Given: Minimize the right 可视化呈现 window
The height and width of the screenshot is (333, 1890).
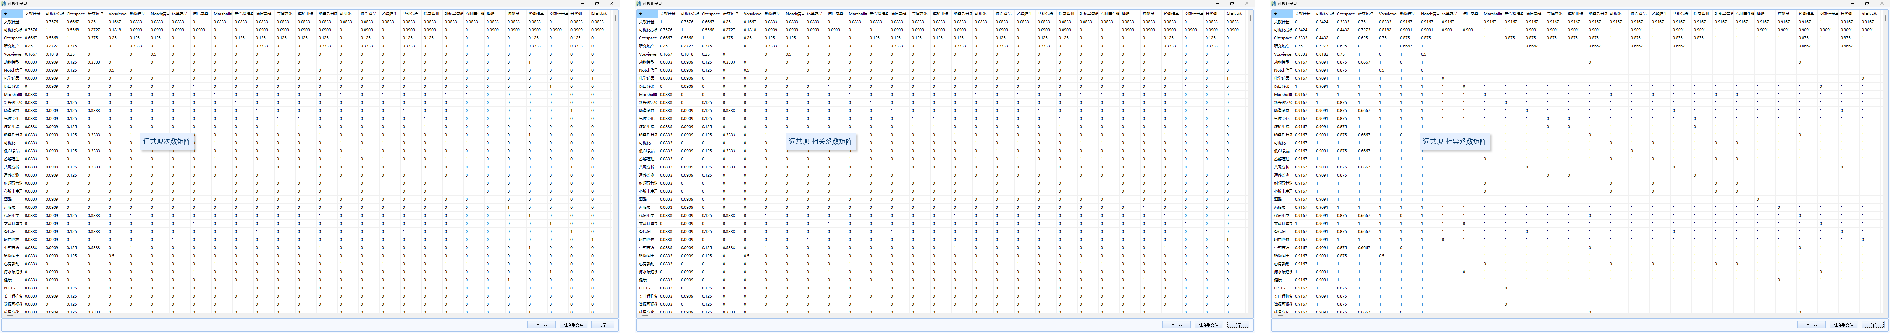Looking at the screenshot, I should pos(1853,4).
